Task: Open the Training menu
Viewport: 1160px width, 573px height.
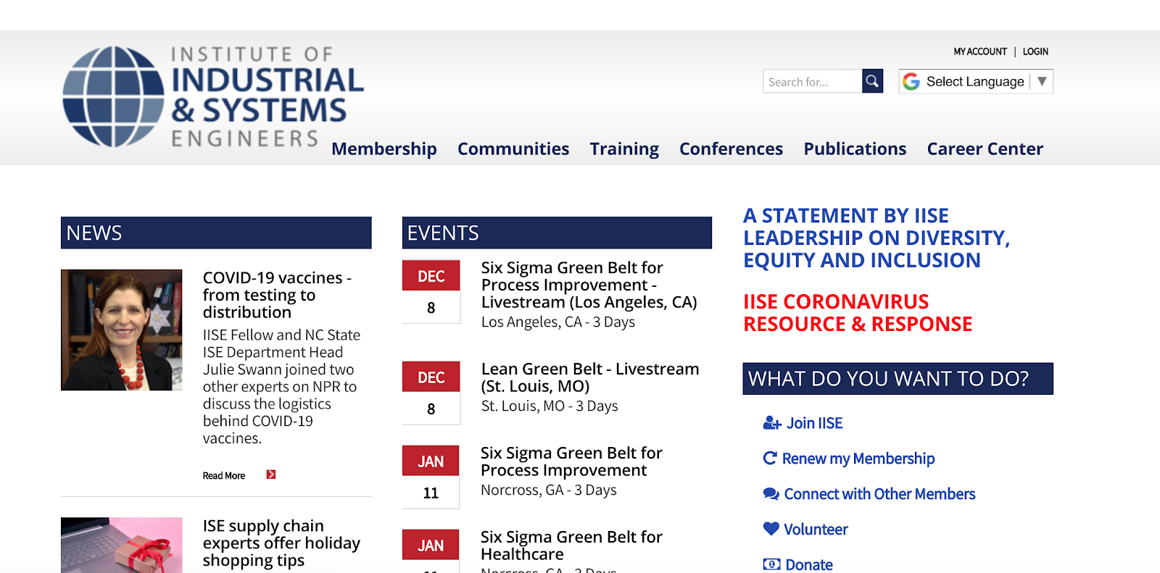Action: click(624, 149)
